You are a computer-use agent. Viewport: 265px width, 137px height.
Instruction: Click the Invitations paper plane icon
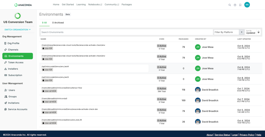click(5, 103)
